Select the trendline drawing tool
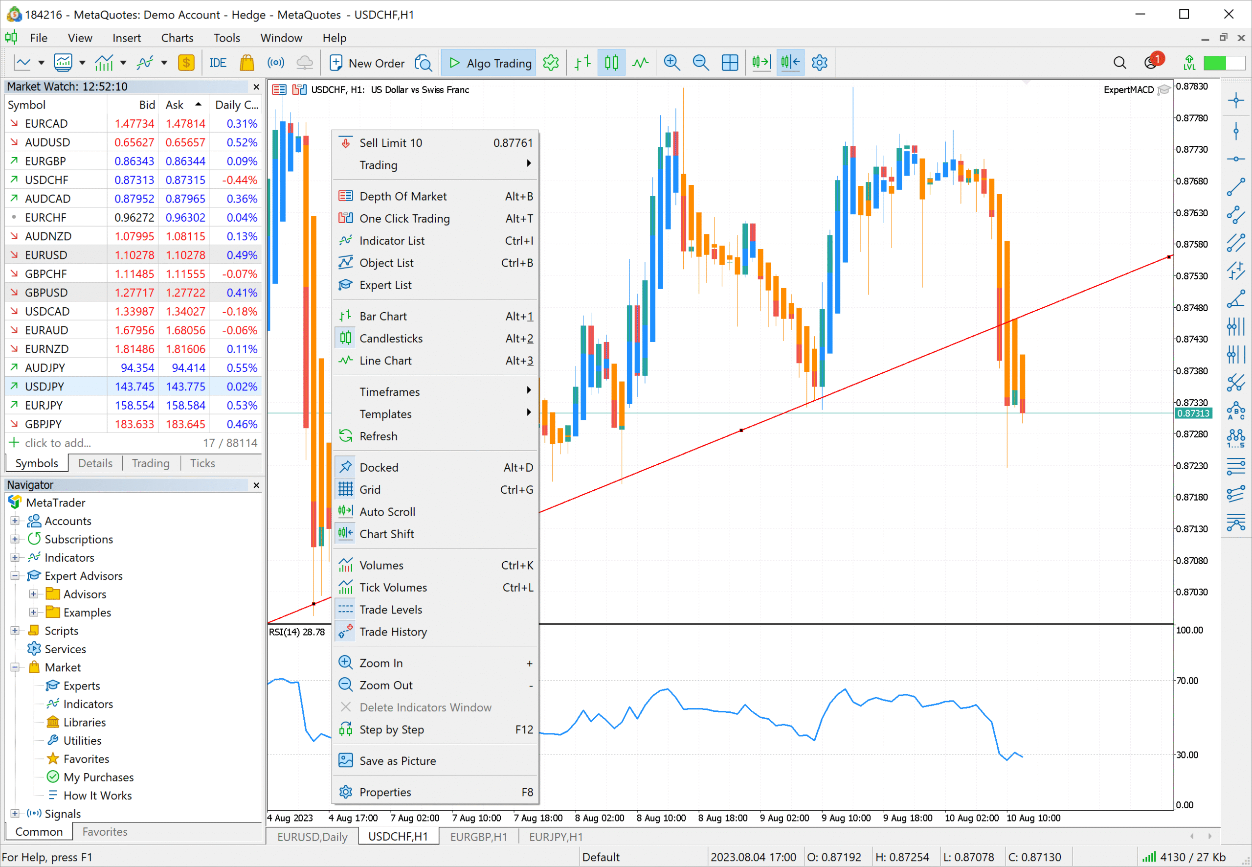The image size is (1252, 867). [x=1236, y=187]
